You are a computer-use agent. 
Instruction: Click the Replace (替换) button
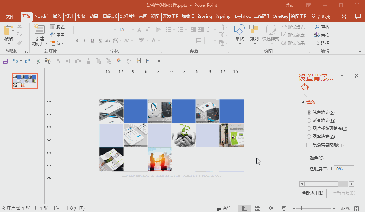pyautogui.click(x=322, y=35)
